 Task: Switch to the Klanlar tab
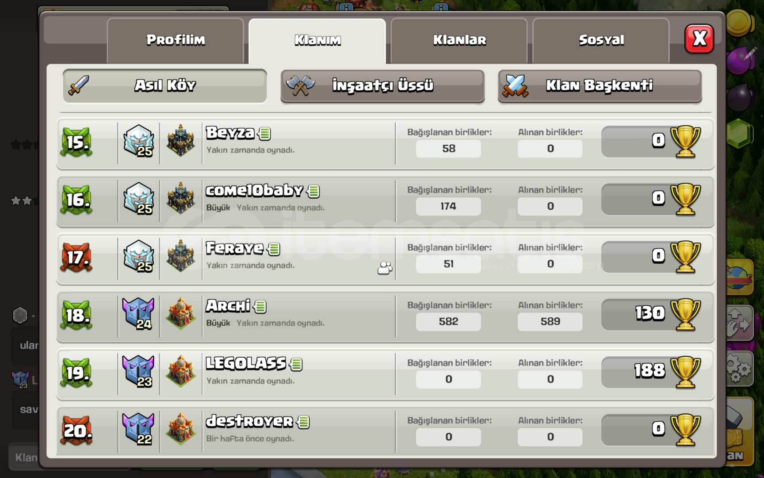[459, 41]
